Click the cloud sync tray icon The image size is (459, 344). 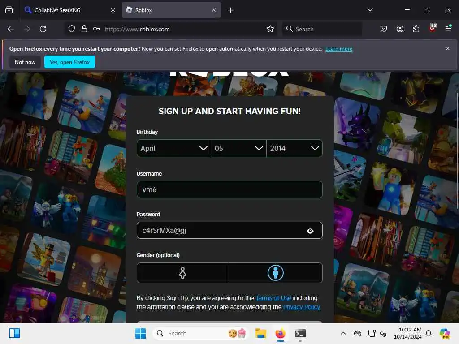pyautogui.click(x=357, y=333)
